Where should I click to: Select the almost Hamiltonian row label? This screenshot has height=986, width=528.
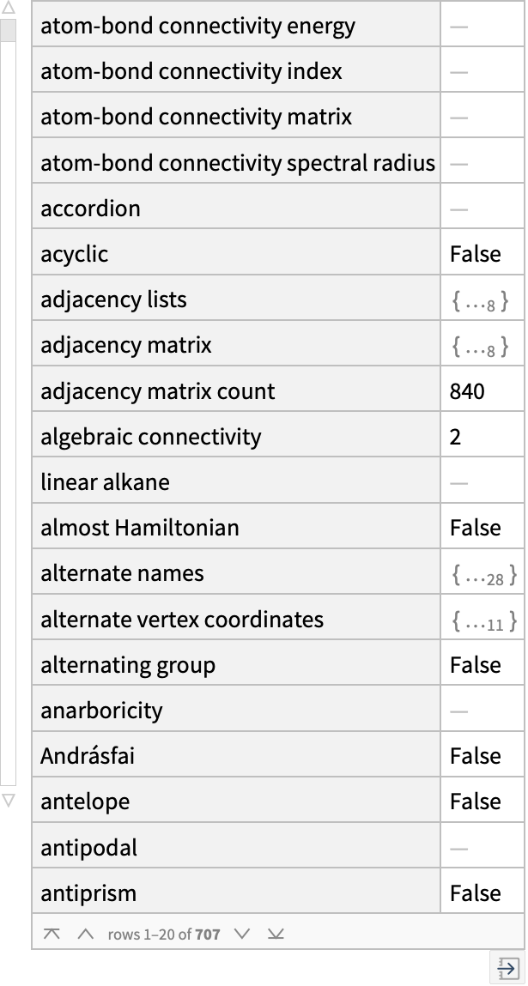coord(140,528)
